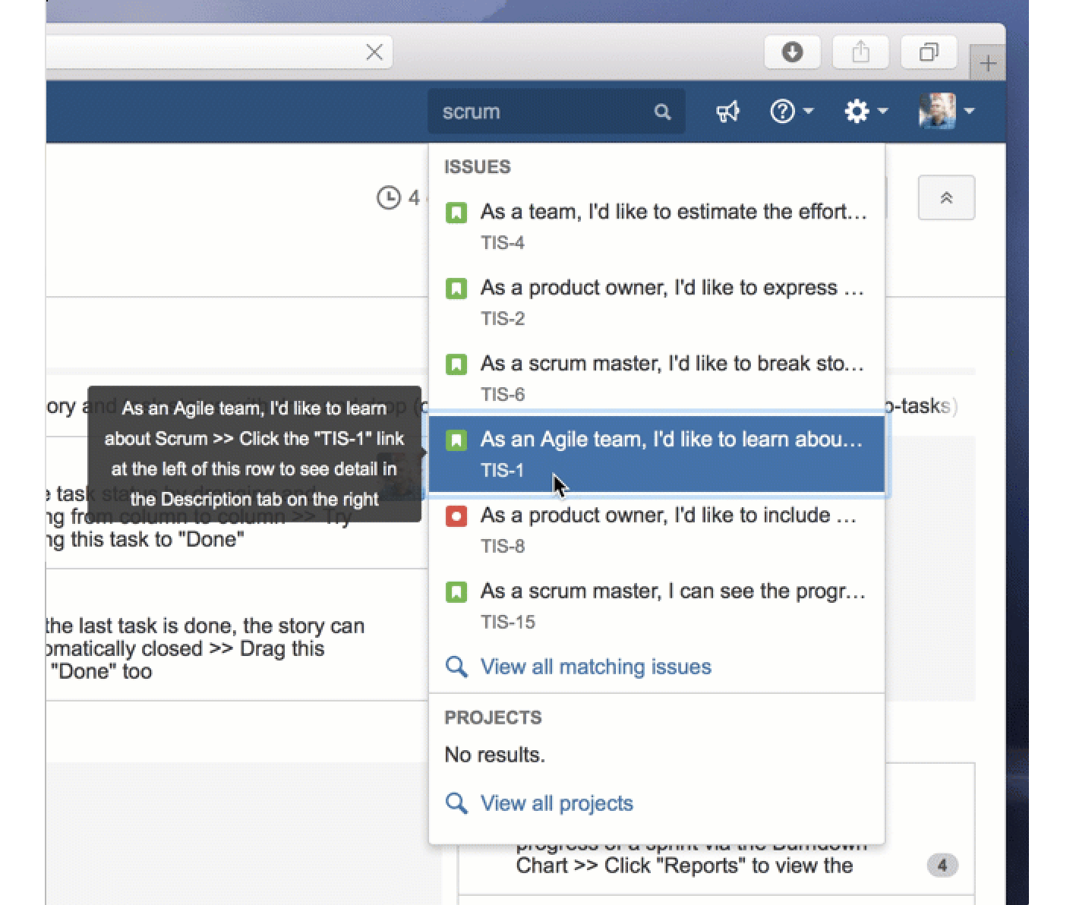Click View all projects link
Screen dimensions: 1076x905
pyautogui.click(x=557, y=803)
